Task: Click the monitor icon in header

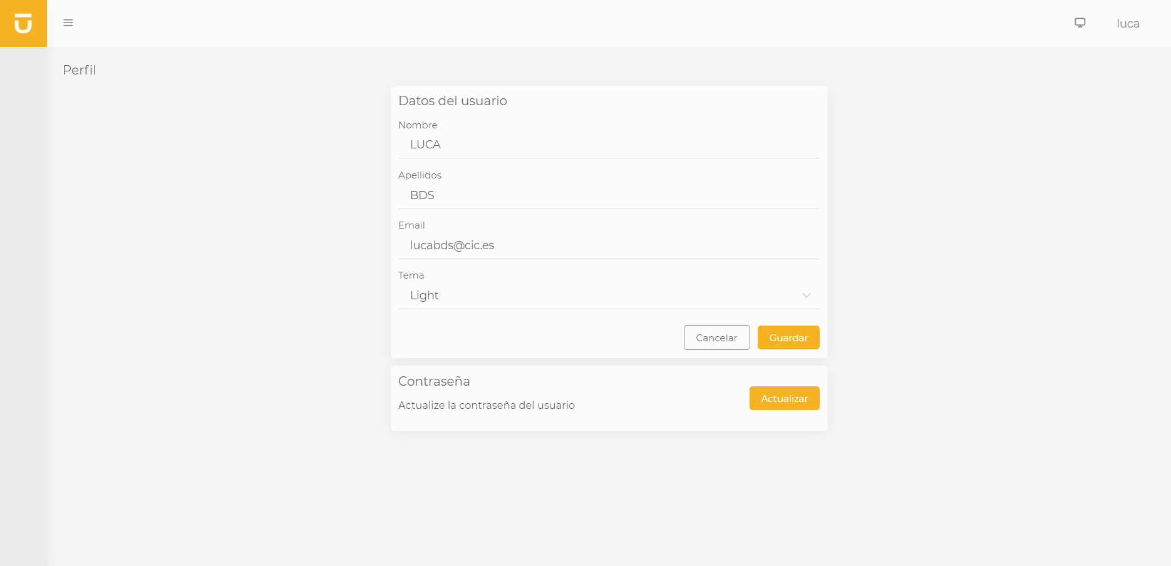Action: coord(1080,23)
